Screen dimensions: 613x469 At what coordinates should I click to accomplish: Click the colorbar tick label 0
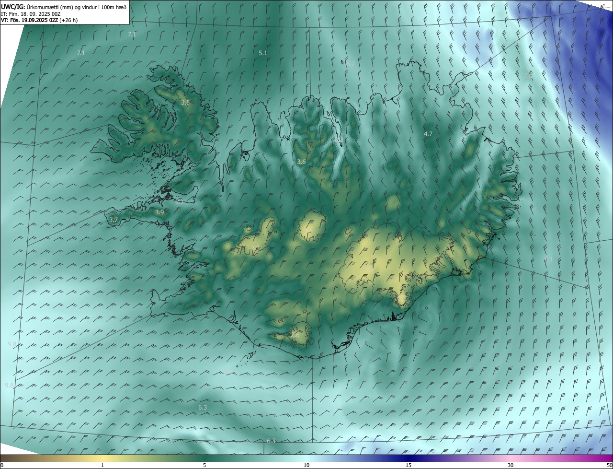point(2,465)
